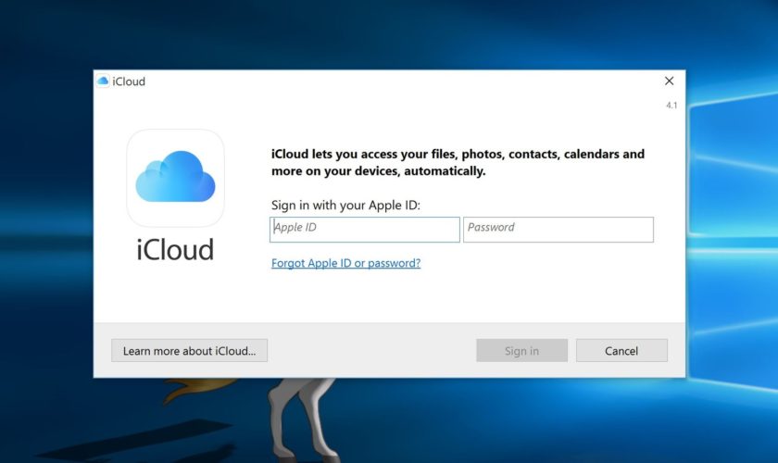This screenshot has width=778, height=463.
Task: Click the Apple ID input field
Action: [365, 230]
